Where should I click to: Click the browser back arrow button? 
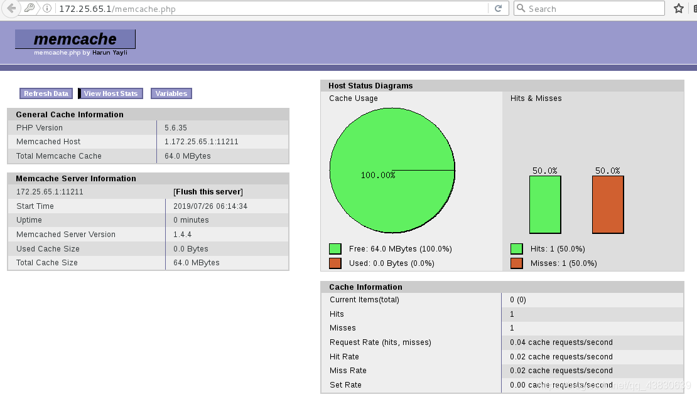[x=11, y=8]
